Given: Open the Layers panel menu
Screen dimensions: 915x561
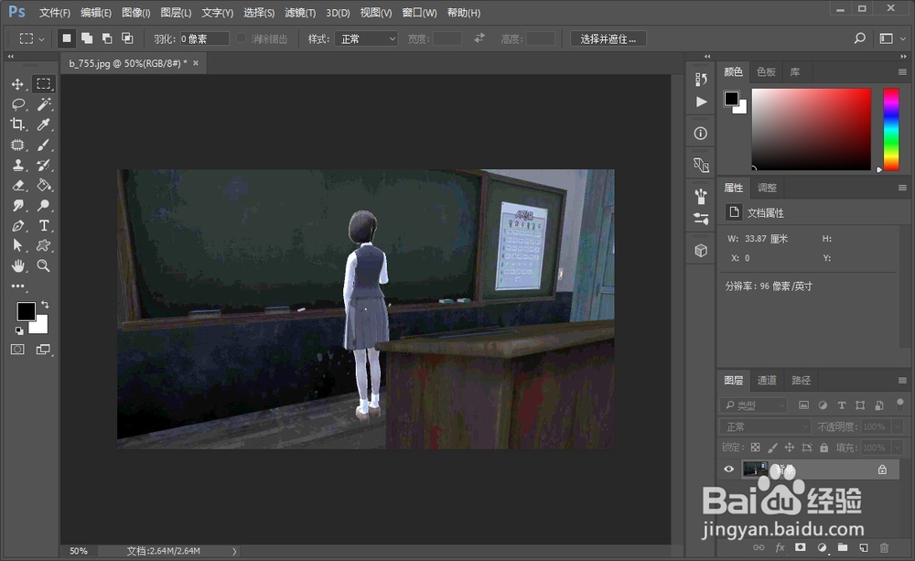Looking at the screenshot, I should click(902, 380).
